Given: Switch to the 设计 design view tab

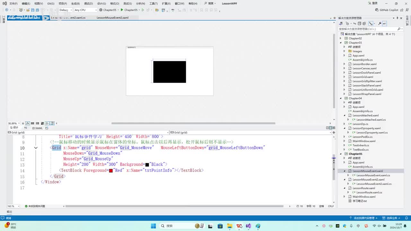Looking at the screenshot, I should coord(13,128).
